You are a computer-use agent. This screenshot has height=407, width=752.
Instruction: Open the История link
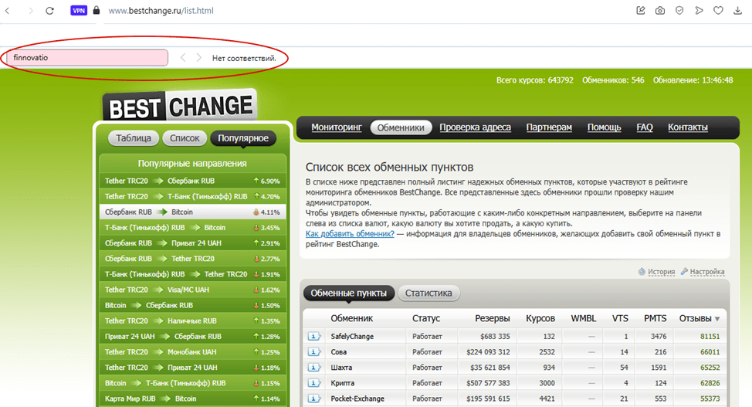click(x=661, y=272)
